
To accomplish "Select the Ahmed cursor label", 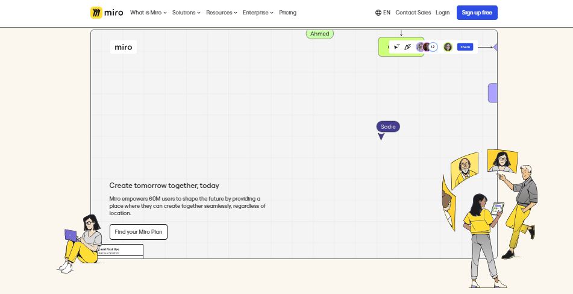I will (320, 34).
